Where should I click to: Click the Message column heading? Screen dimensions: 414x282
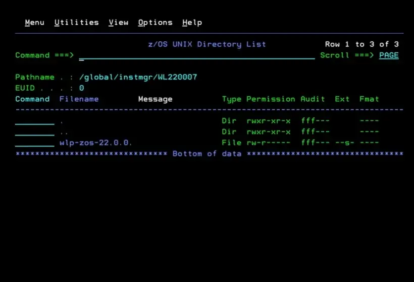[x=156, y=99]
